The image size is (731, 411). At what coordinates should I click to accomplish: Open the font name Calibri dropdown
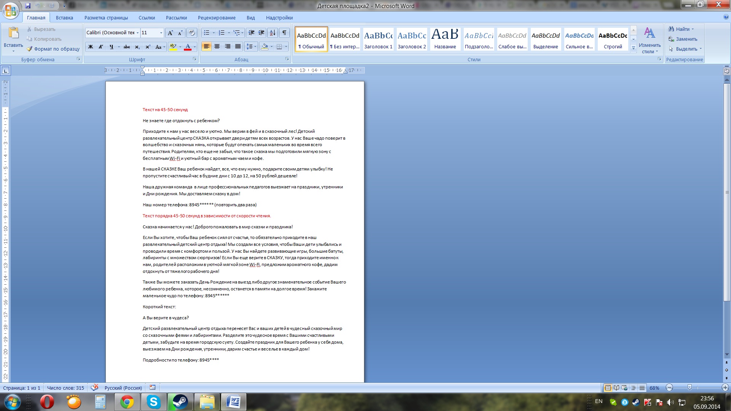point(137,33)
